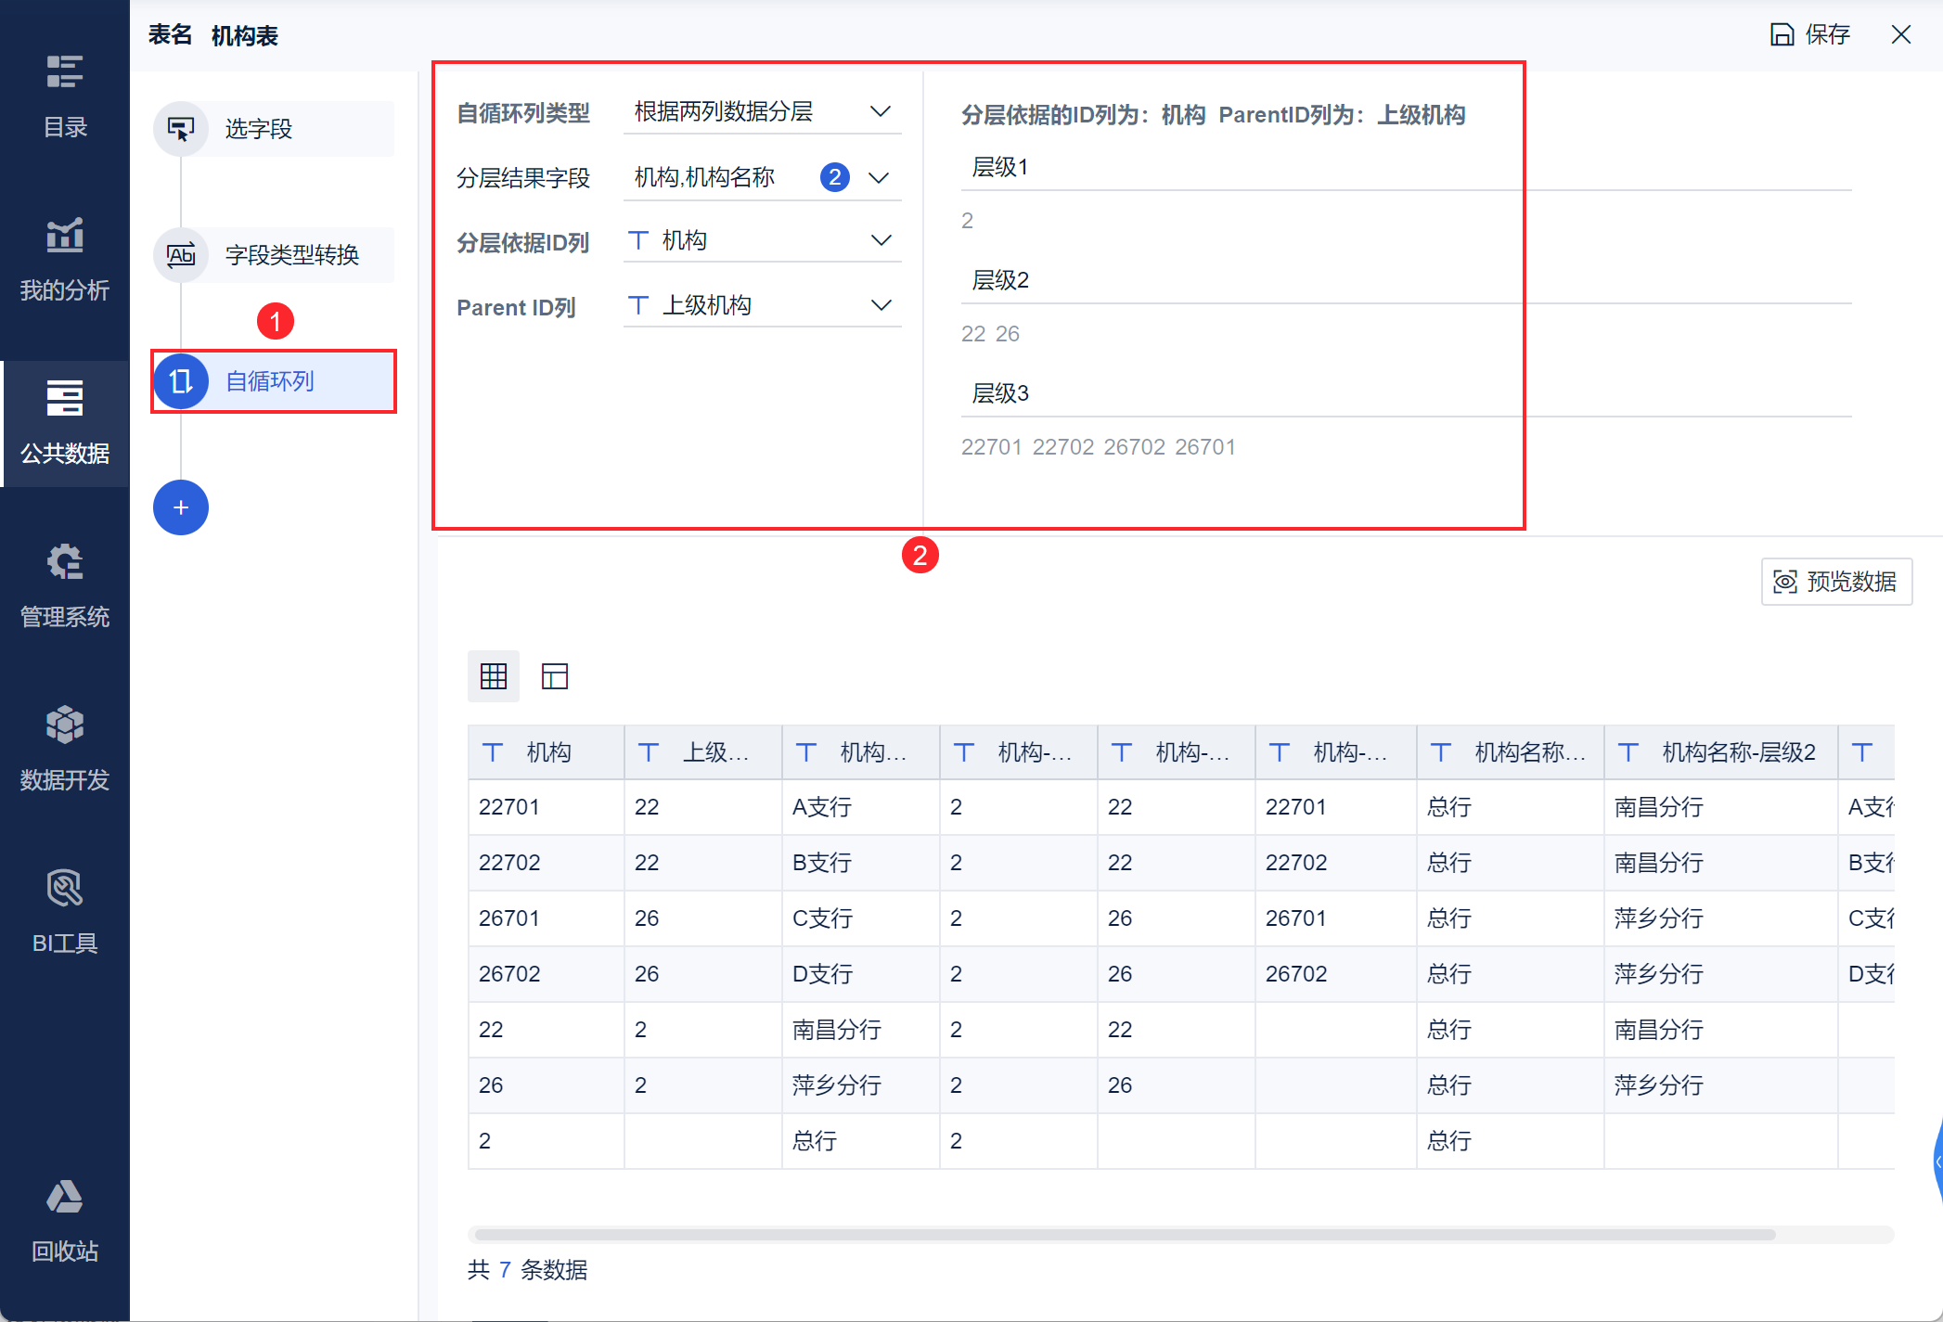Expand 自循环列类型 dropdown
The height and width of the screenshot is (1322, 1943).
(x=761, y=112)
